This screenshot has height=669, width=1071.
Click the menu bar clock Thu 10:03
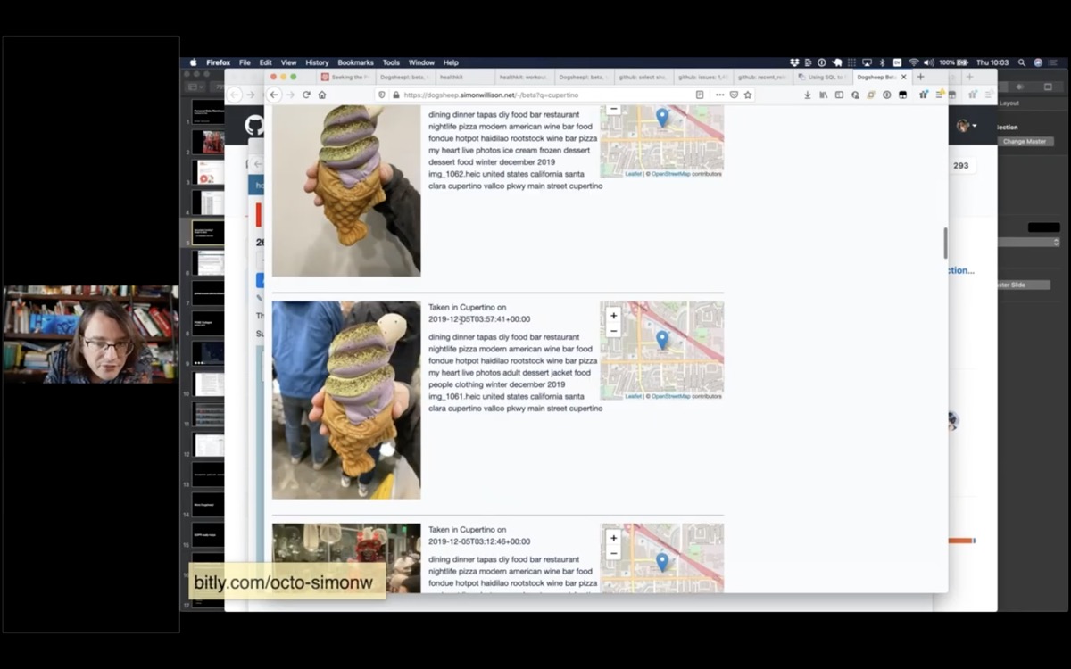tap(992, 62)
